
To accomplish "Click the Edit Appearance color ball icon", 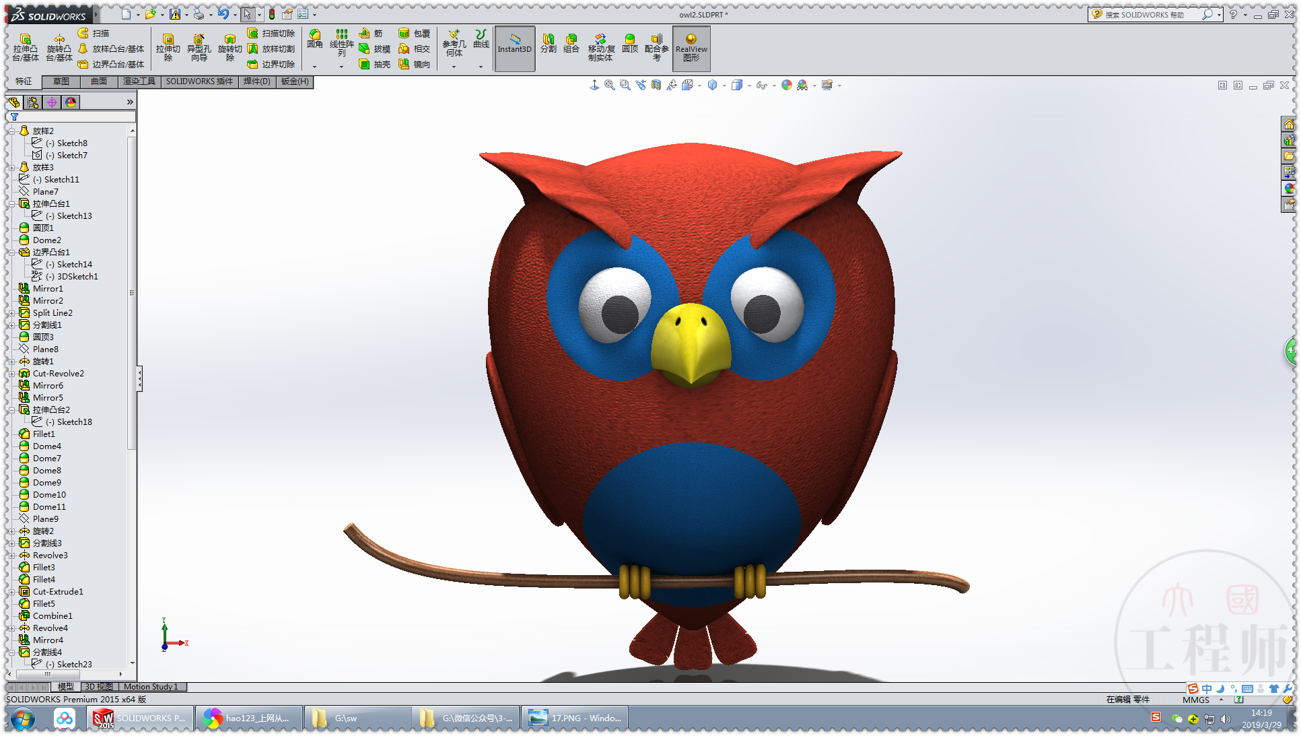I will 786,86.
